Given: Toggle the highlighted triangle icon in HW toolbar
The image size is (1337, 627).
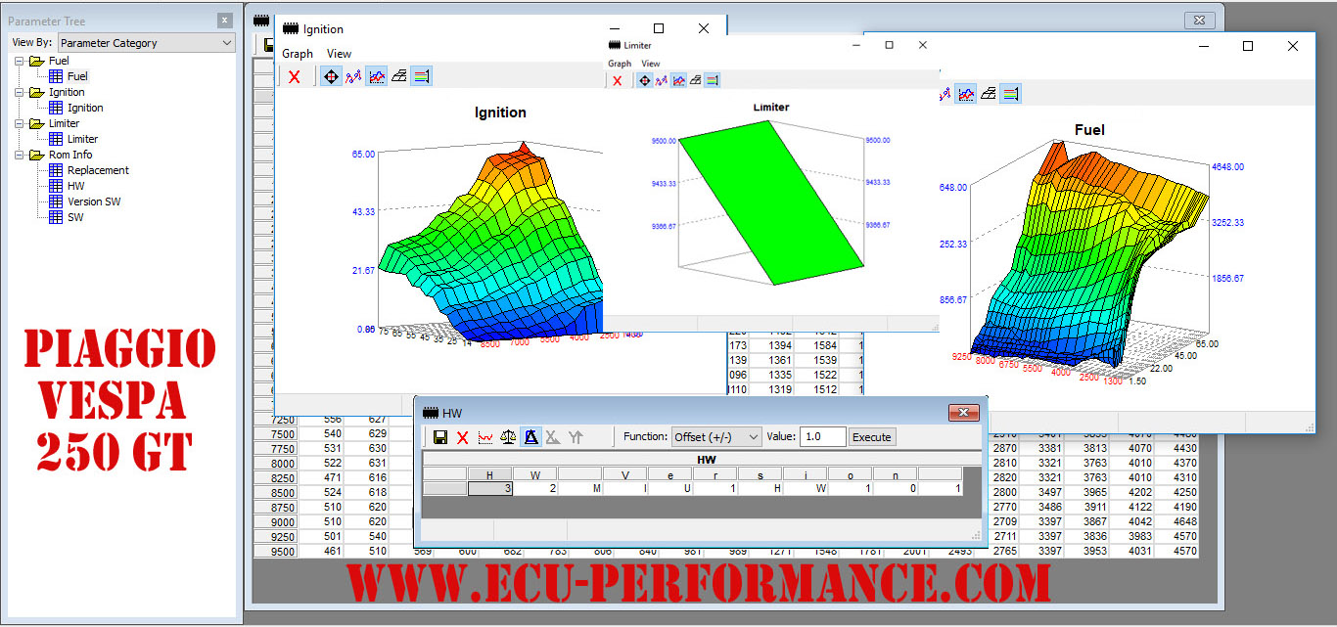Looking at the screenshot, I should pos(531,437).
